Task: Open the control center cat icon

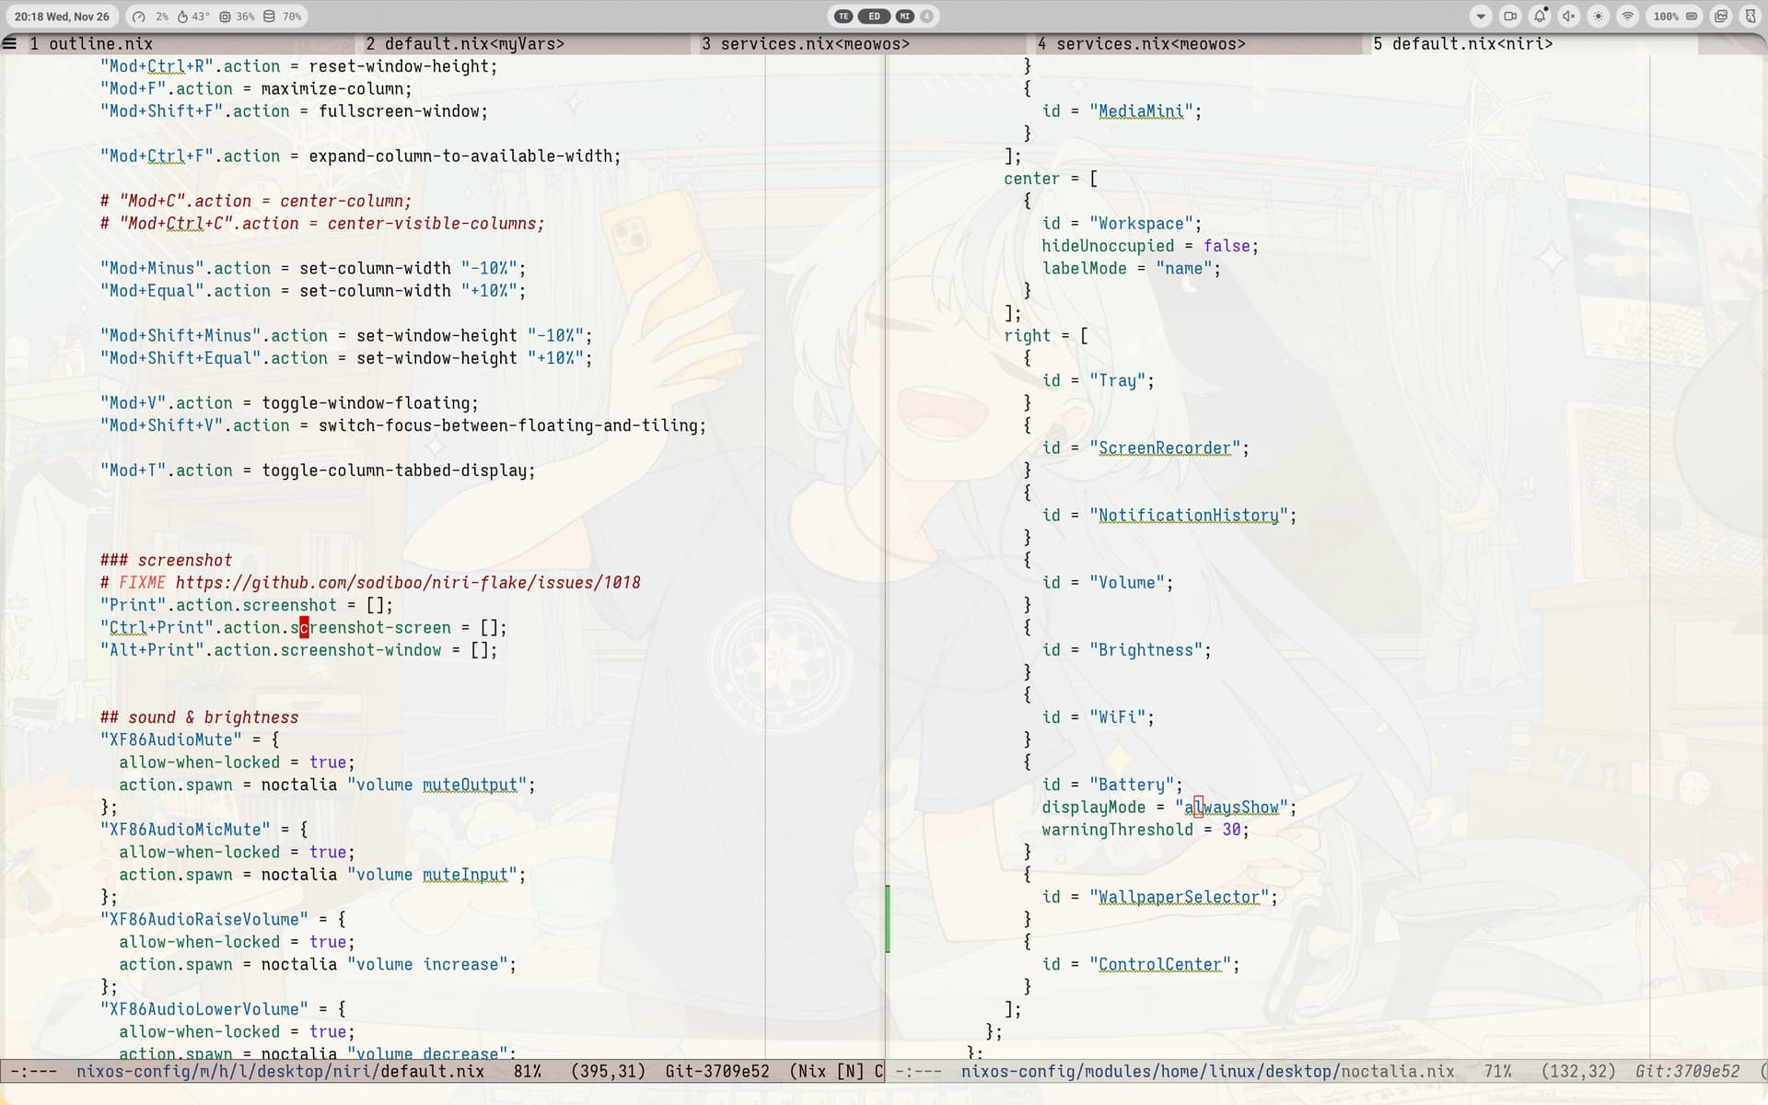Action: click(x=1751, y=16)
